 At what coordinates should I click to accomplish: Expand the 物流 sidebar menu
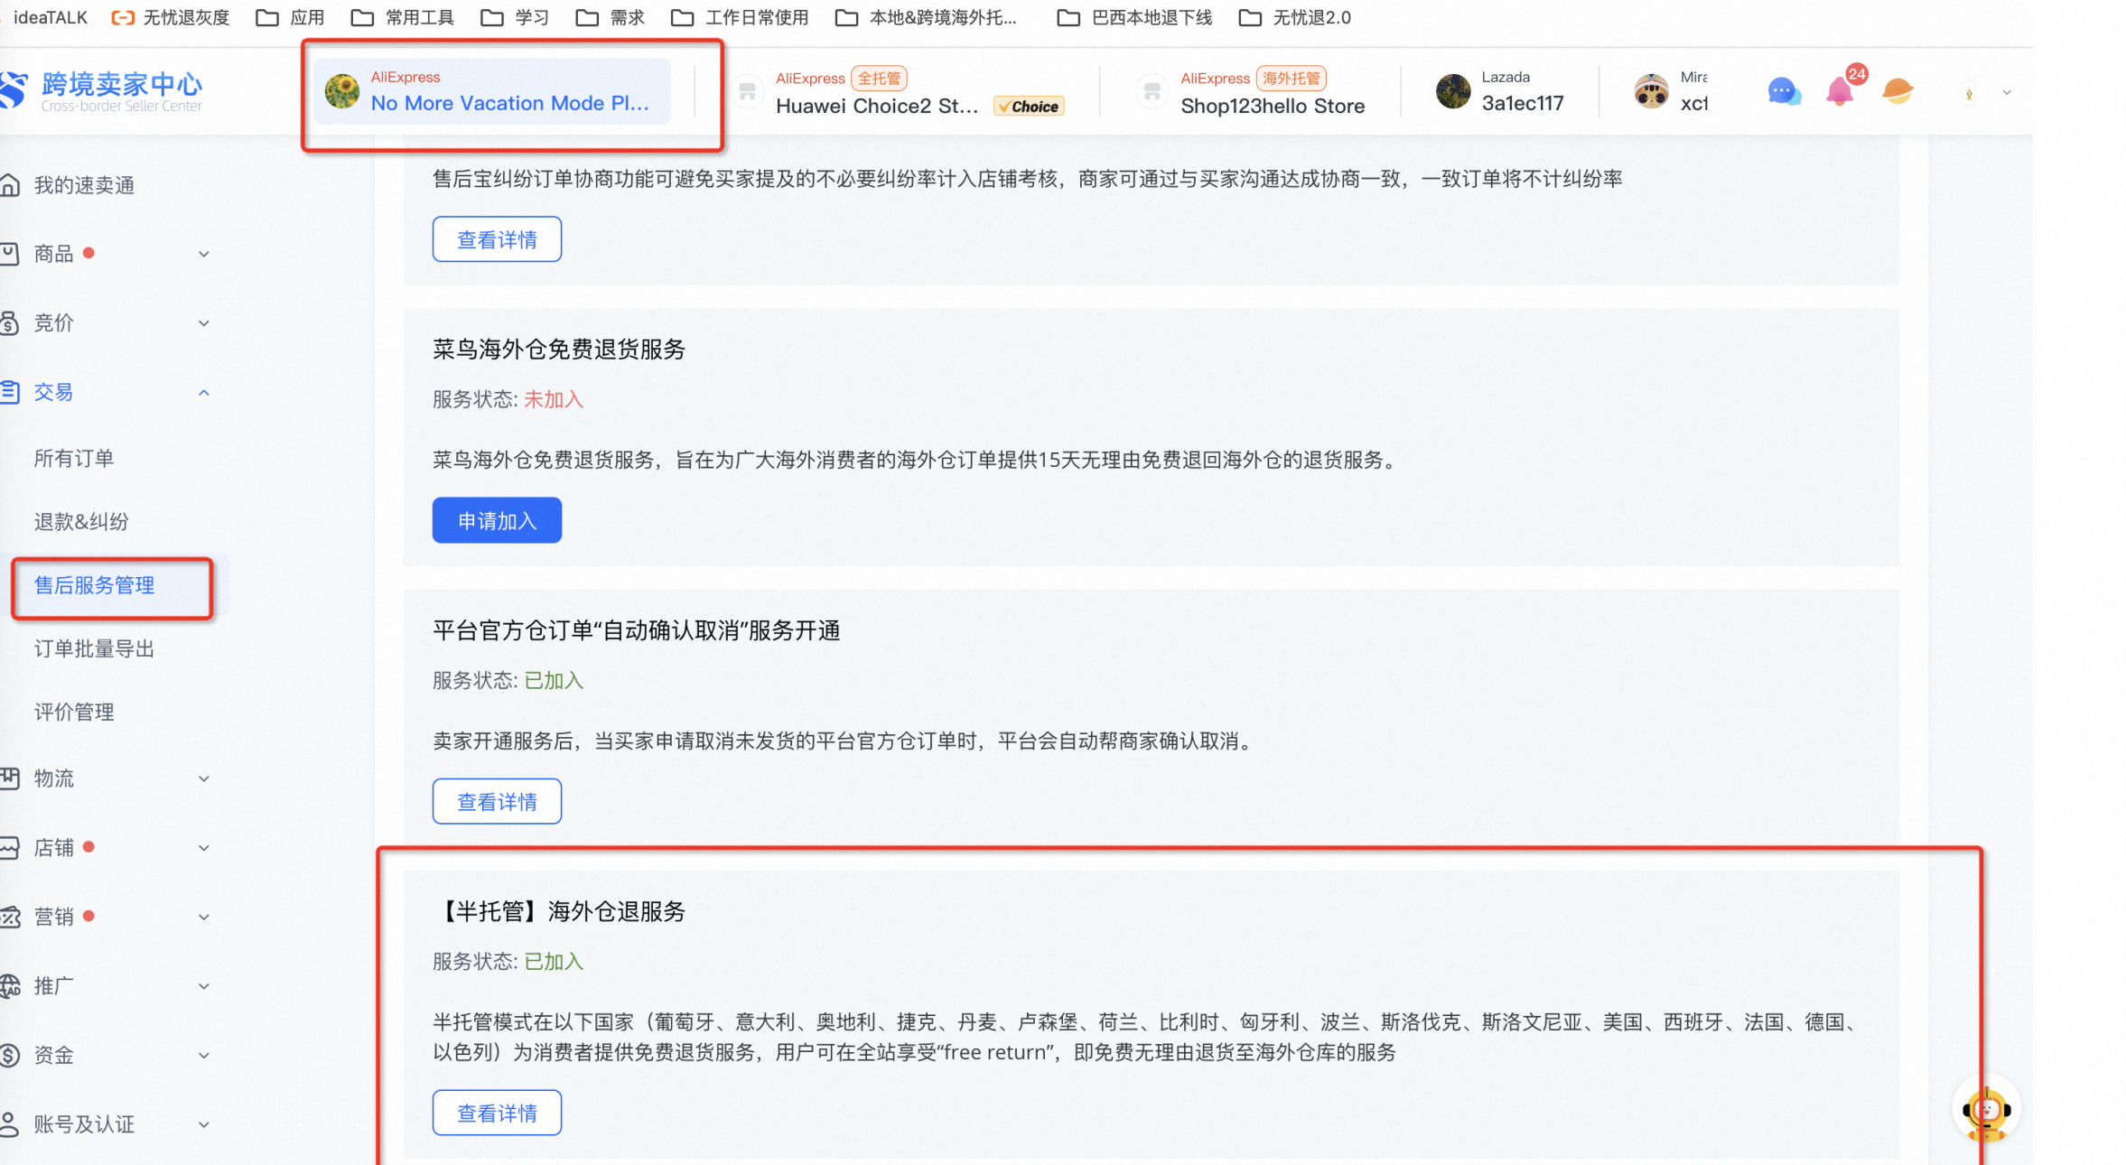tap(204, 778)
